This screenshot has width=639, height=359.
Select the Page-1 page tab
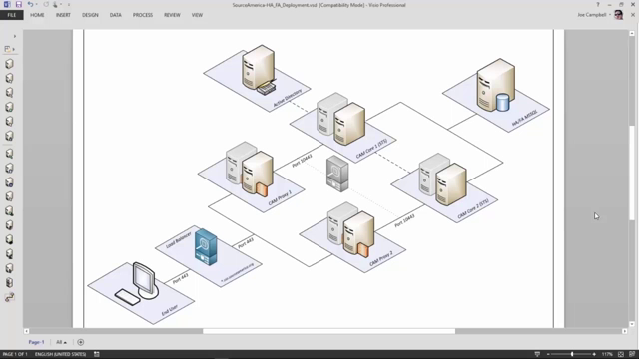pyautogui.click(x=36, y=342)
